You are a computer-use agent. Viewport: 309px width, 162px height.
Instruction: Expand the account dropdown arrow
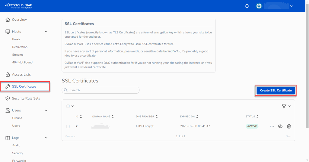(291, 6)
